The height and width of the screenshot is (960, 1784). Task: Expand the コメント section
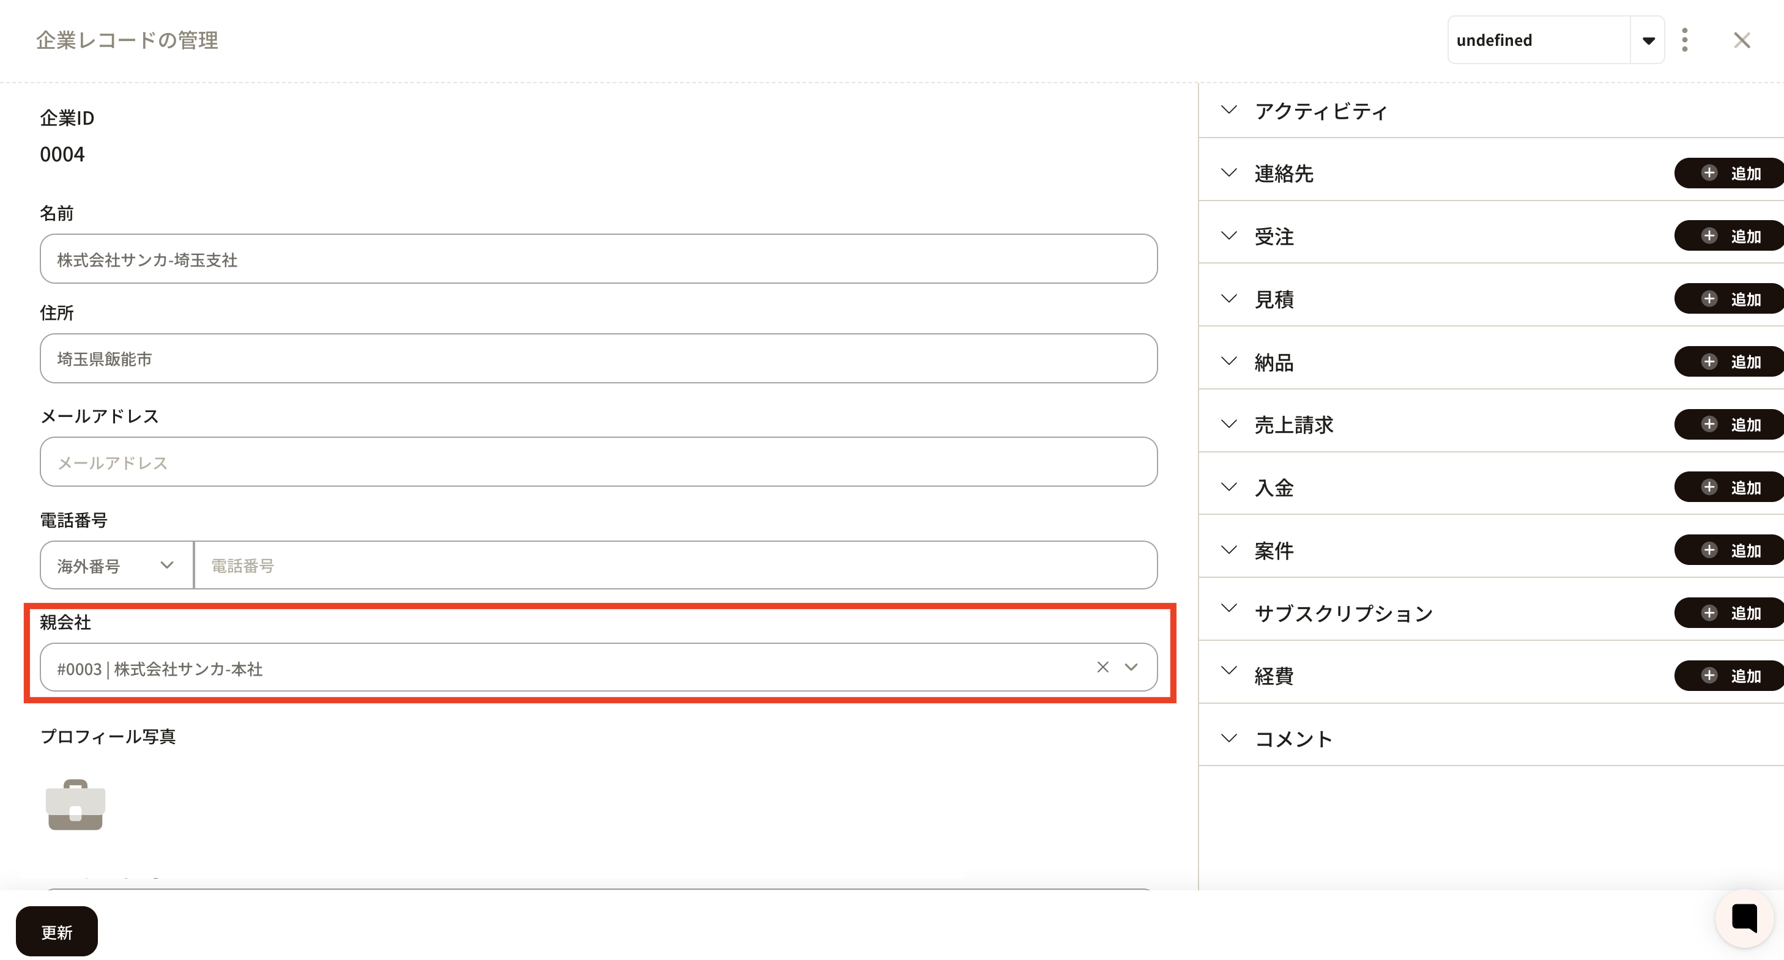coord(1229,739)
